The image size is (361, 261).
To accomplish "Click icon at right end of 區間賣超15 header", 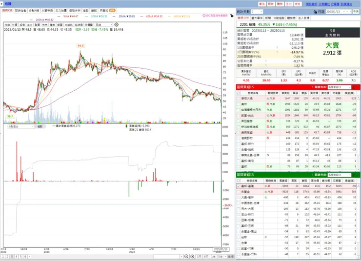I will pyautogui.click(x=354, y=175).
